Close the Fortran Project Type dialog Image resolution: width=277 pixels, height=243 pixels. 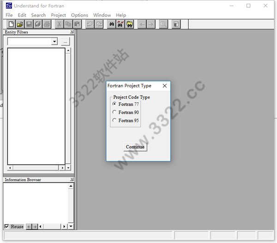point(165,86)
